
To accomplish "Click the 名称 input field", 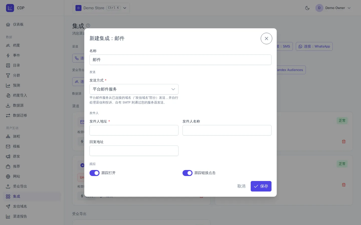I will (x=180, y=60).
